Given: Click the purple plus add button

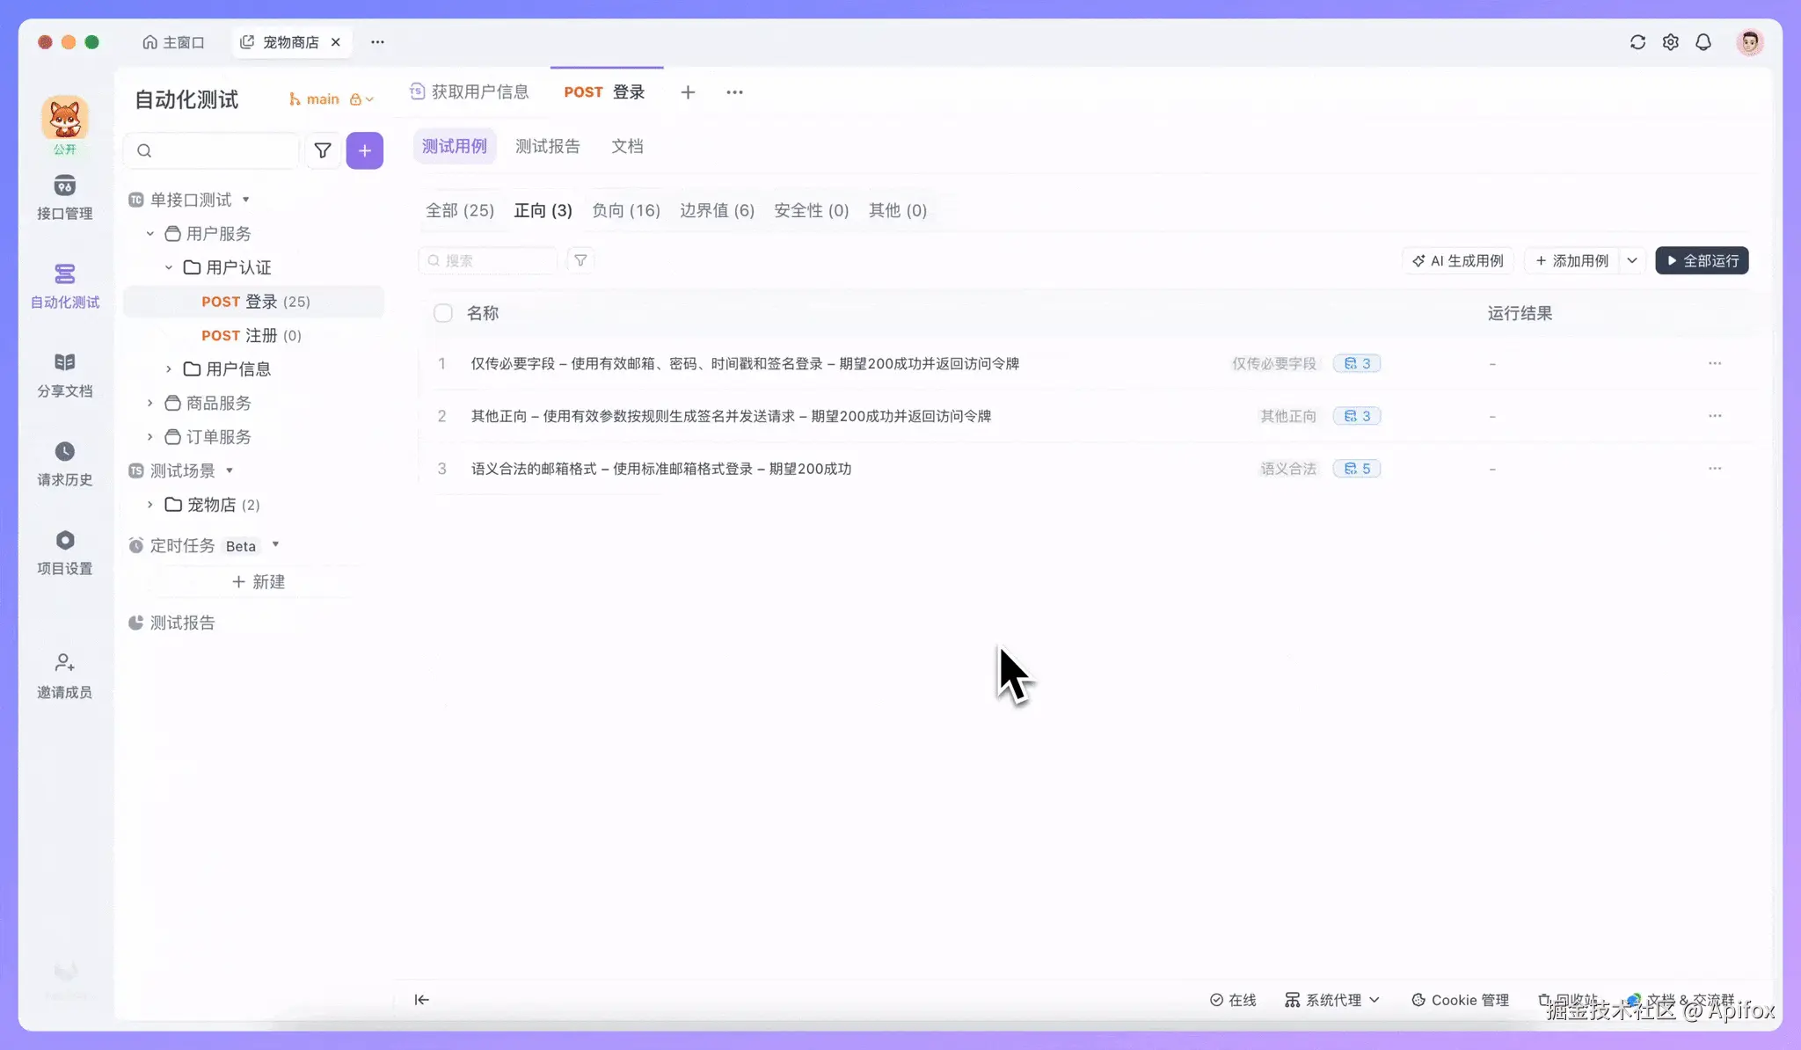Looking at the screenshot, I should [x=364, y=150].
